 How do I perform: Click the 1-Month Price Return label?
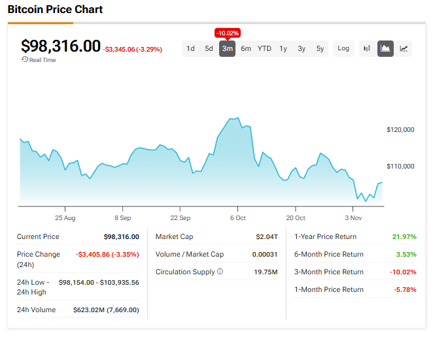[329, 289]
